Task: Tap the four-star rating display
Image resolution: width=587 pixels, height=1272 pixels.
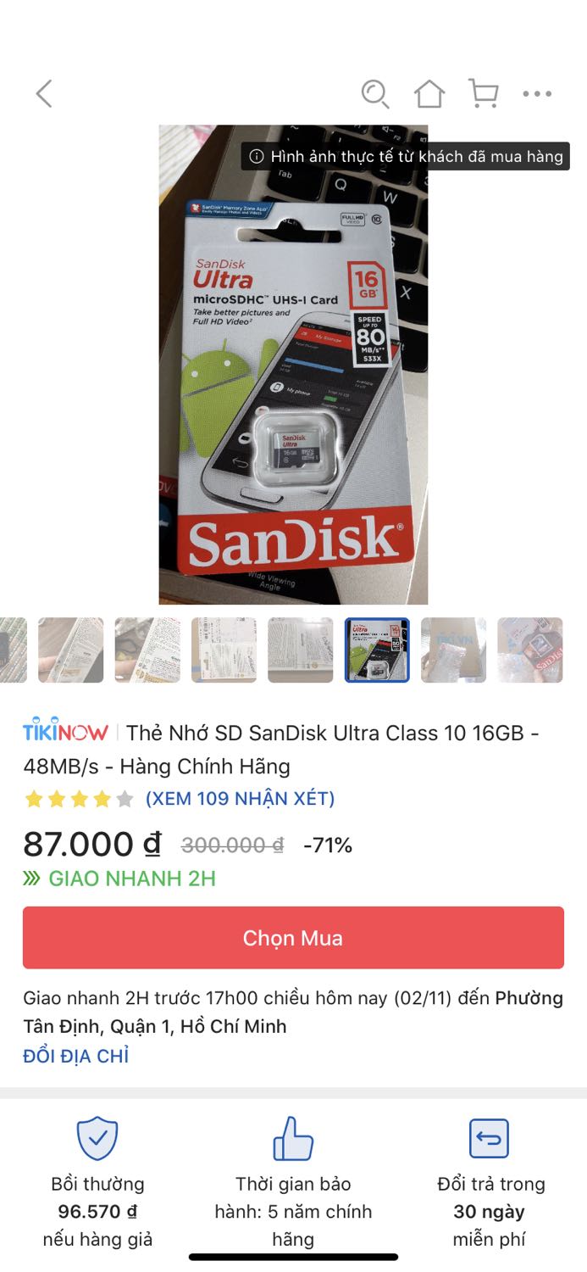Action: pyautogui.click(x=79, y=798)
